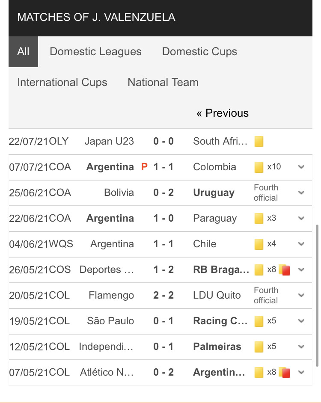Expand the Bolivia vs Uruguay match details
This screenshot has width=321, height=403.
tap(301, 193)
